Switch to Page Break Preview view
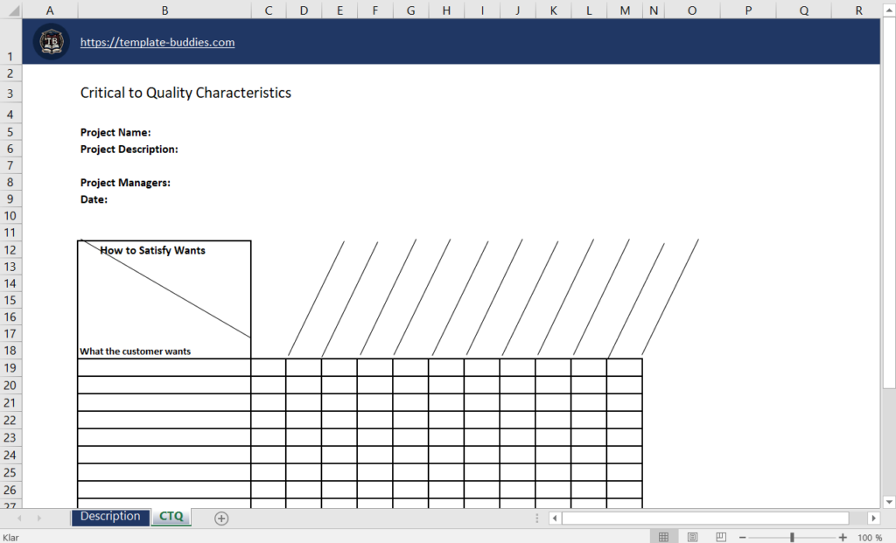The image size is (896, 543). coord(720,537)
